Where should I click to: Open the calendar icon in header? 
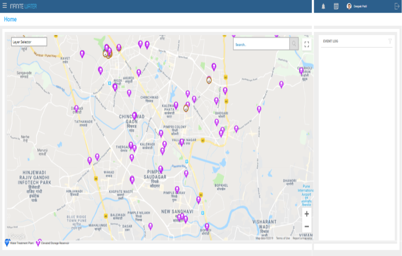pos(336,6)
